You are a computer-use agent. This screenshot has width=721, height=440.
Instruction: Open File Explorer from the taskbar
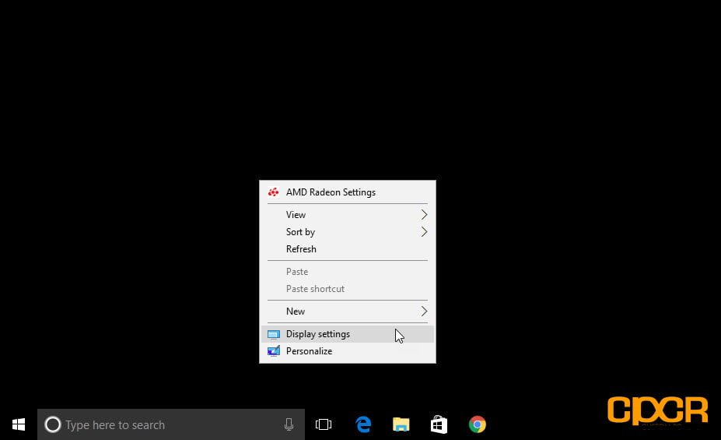(401, 424)
